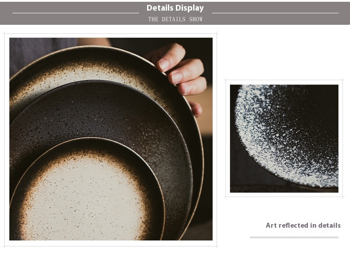
Task: Click the "Details Display" heading text
Action: coord(175,8)
